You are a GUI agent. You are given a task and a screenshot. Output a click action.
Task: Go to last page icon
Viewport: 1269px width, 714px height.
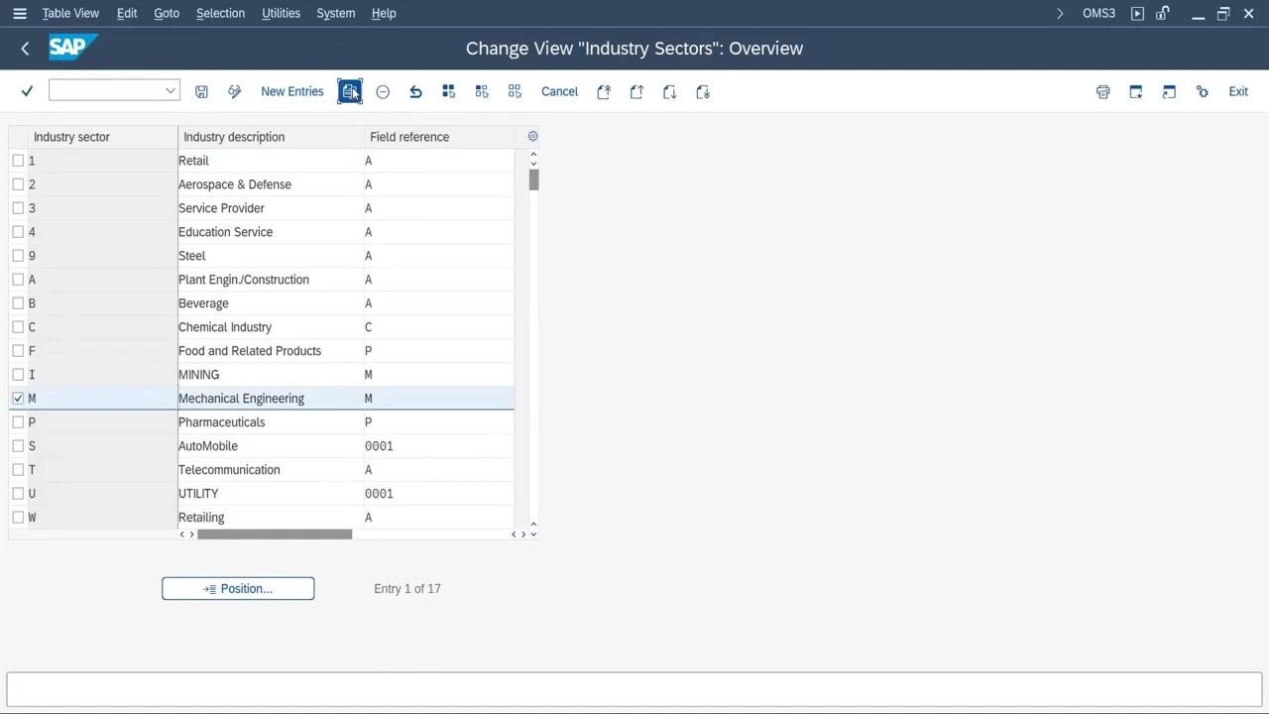tap(703, 91)
